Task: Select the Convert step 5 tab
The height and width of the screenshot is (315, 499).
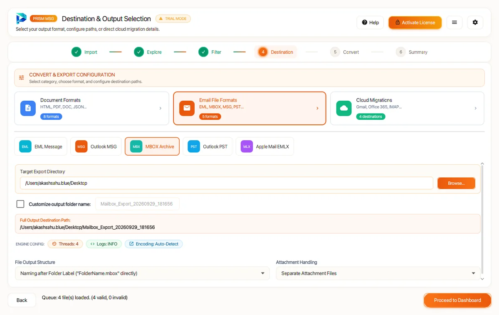Action: [x=345, y=52]
